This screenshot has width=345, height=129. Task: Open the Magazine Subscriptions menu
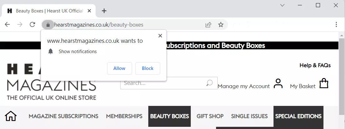click(64, 116)
